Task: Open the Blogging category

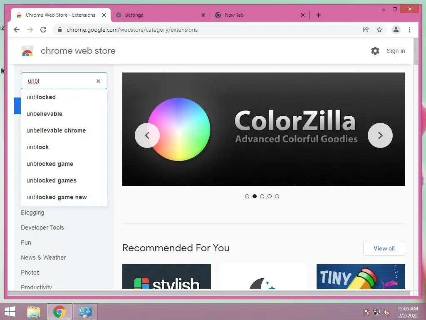Action: (x=32, y=212)
